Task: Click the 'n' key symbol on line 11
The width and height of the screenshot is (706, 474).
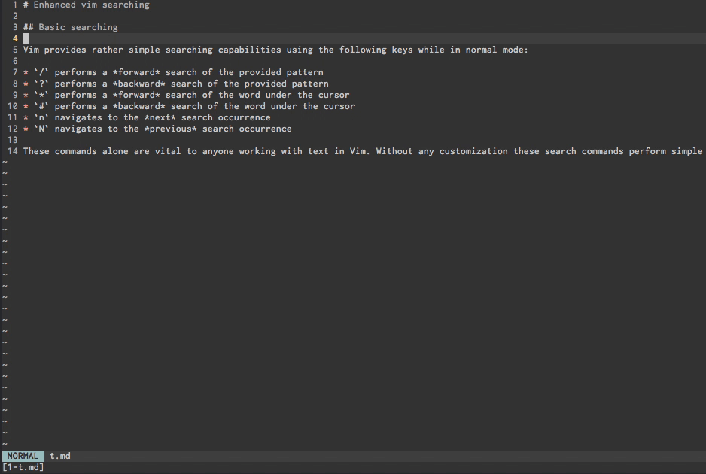Action: click(x=41, y=117)
